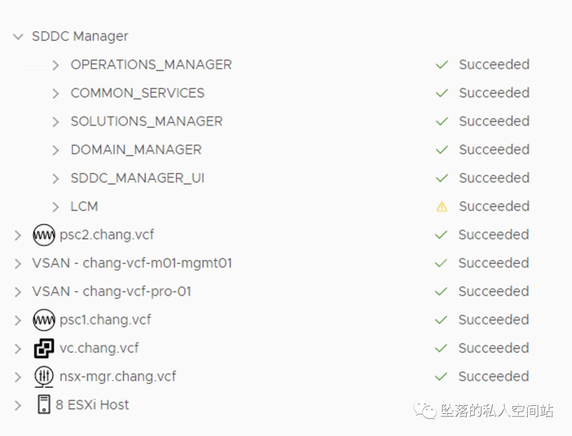The height and width of the screenshot is (436, 572).
Task: Expand the OPERATIONS_MANAGER row
Action: point(56,65)
